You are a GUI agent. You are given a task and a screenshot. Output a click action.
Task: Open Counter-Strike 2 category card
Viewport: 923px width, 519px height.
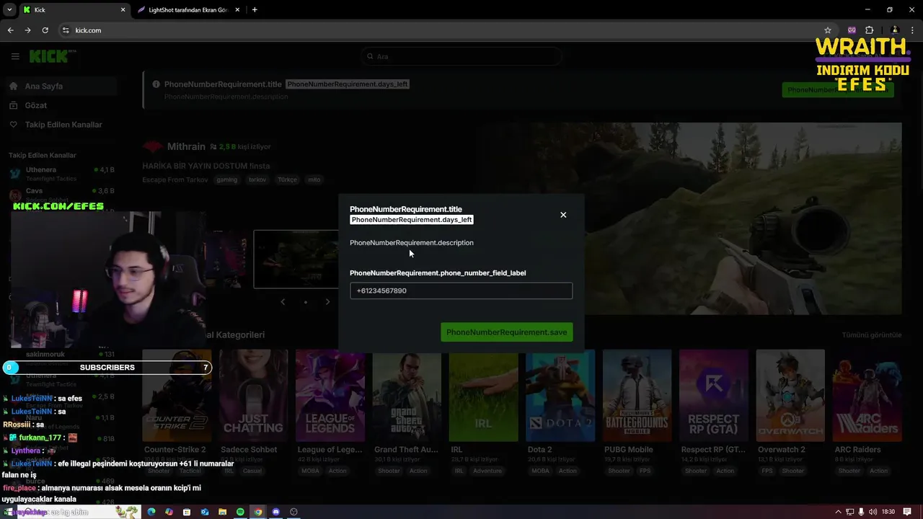(177, 395)
